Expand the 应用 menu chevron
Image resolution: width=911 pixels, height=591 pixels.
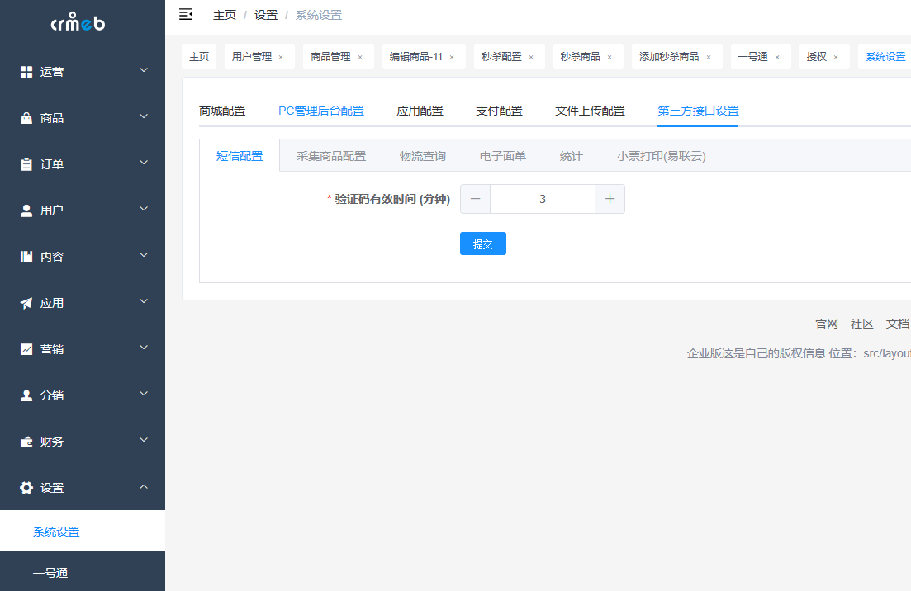pos(144,301)
